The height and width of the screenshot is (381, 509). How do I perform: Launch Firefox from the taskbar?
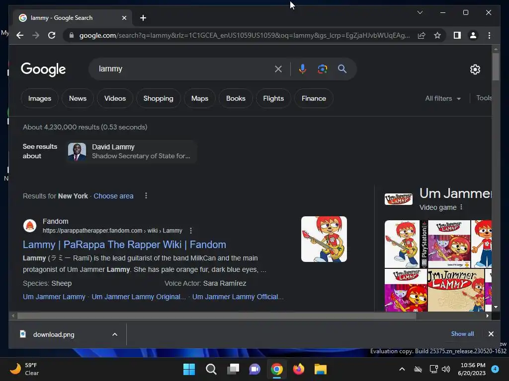(299, 369)
